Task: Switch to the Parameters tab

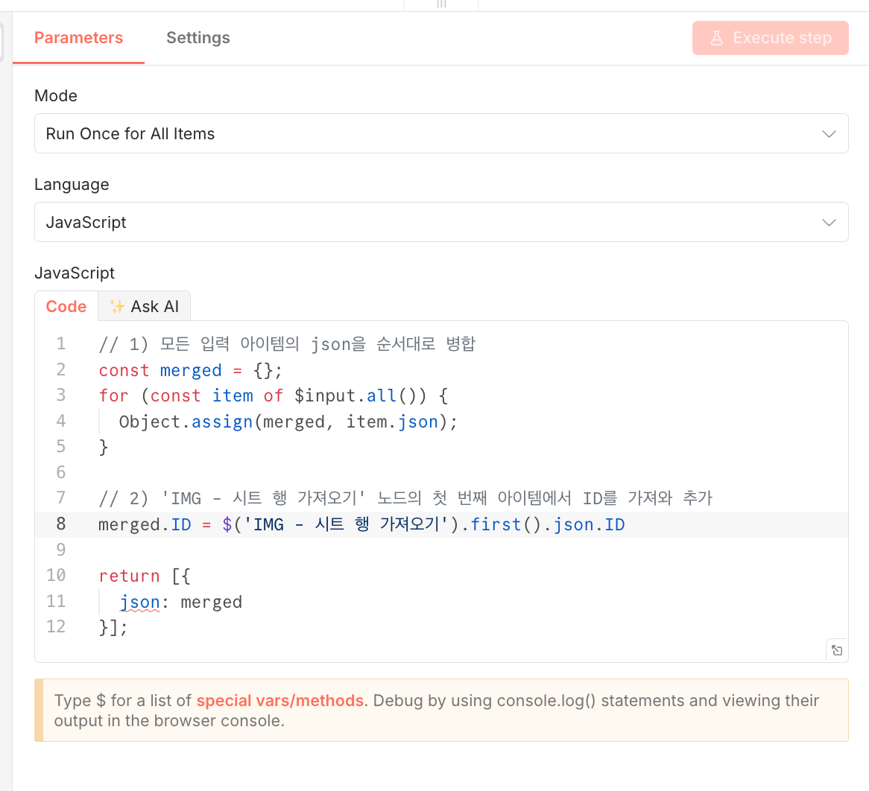Action: 78,38
